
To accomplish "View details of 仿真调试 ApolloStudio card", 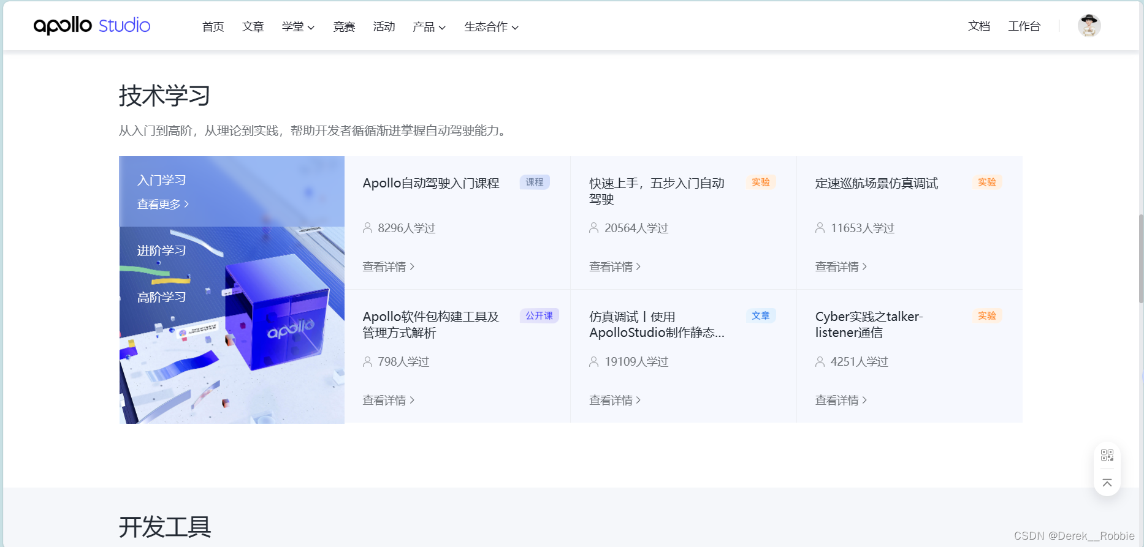I will click(x=615, y=400).
